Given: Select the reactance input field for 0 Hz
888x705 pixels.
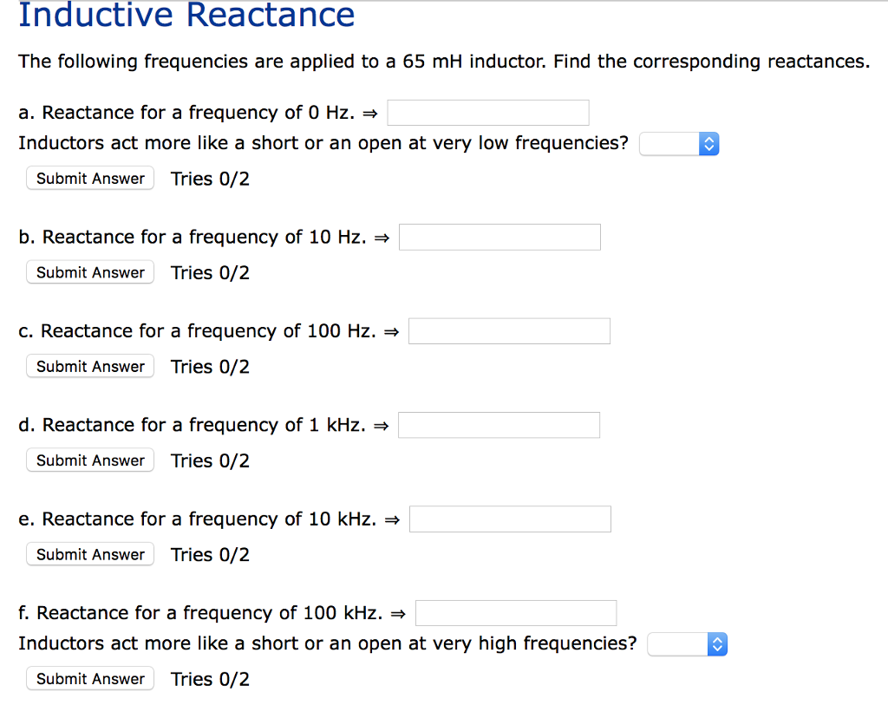Looking at the screenshot, I should coord(487,112).
